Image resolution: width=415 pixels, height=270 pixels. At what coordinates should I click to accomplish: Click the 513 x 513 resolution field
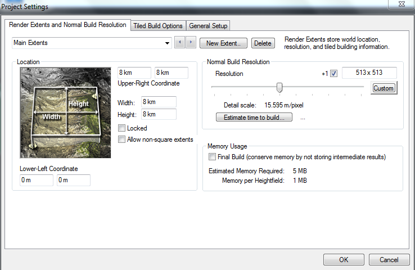(x=369, y=73)
